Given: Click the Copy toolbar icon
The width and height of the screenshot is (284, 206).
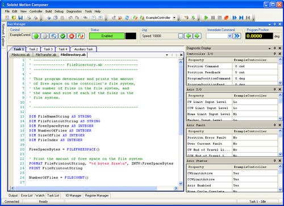Looking at the screenshot, I should 56,18.
